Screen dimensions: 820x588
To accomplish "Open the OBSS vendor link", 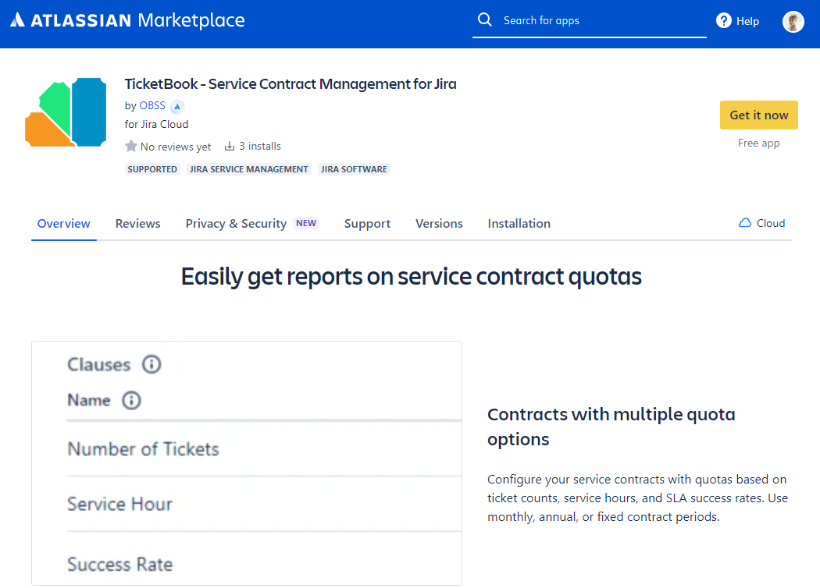I will tap(152, 106).
